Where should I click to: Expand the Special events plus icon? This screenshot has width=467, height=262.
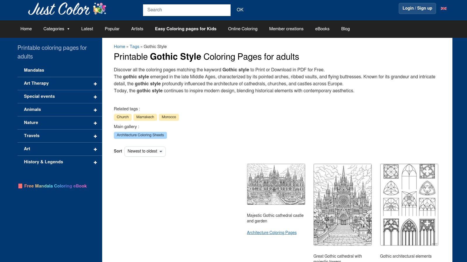click(95, 97)
